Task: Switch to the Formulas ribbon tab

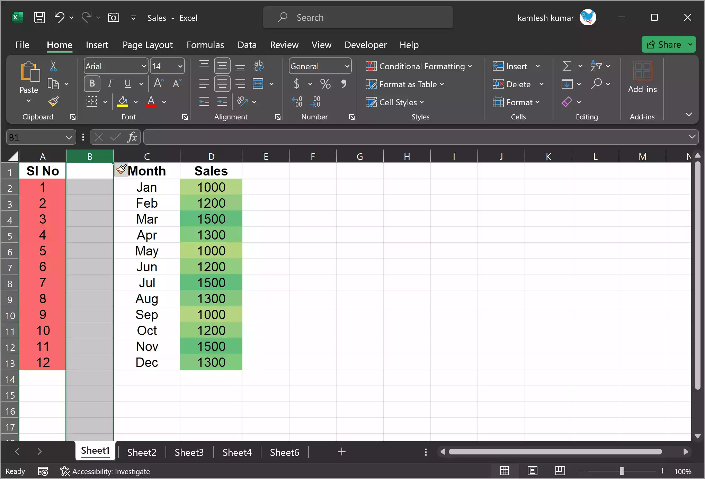Action: (x=205, y=45)
